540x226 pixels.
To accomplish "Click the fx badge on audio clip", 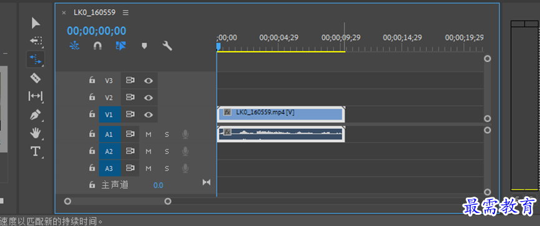I will tap(227, 132).
